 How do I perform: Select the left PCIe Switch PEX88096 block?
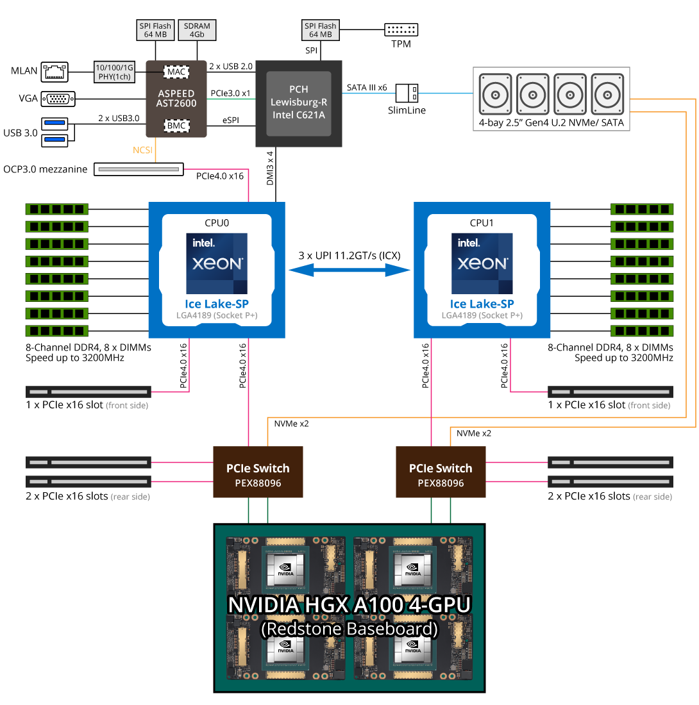(258, 472)
